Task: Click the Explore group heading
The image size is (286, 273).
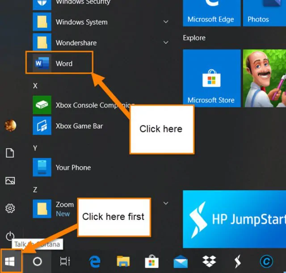Action: point(194,38)
